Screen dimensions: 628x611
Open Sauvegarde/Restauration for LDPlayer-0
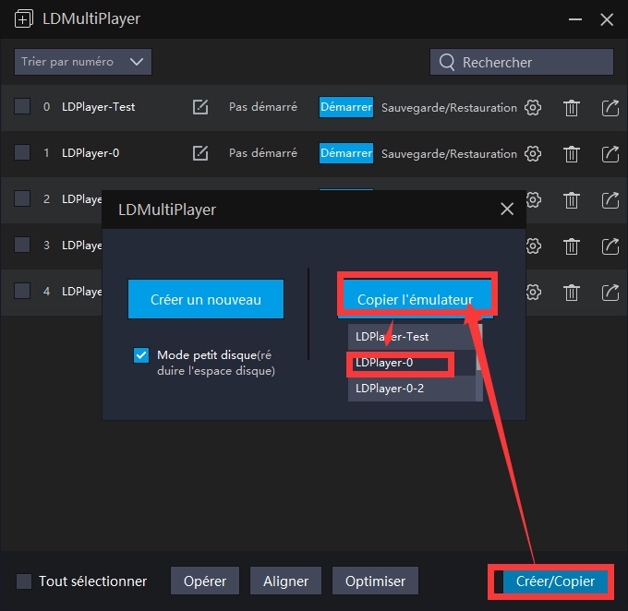click(449, 154)
